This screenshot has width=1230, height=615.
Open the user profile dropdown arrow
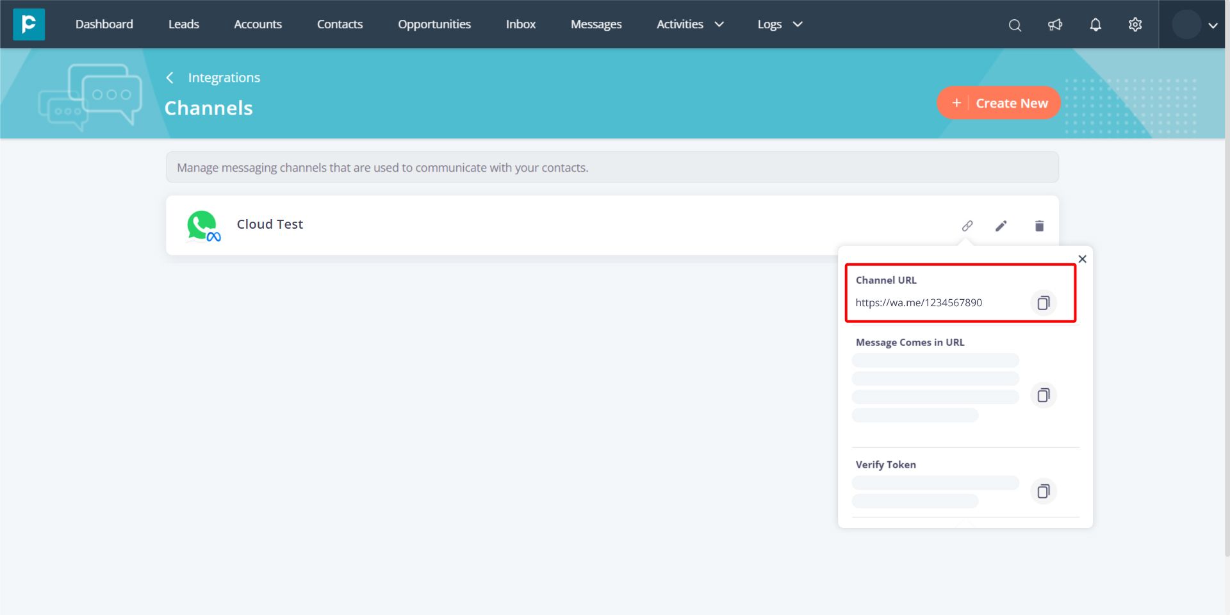click(x=1213, y=26)
